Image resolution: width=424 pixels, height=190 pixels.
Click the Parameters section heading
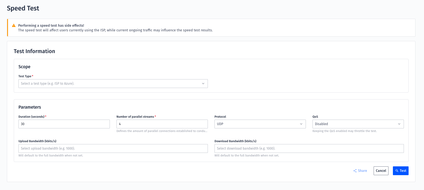pyautogui.click(x=30, y=107)
